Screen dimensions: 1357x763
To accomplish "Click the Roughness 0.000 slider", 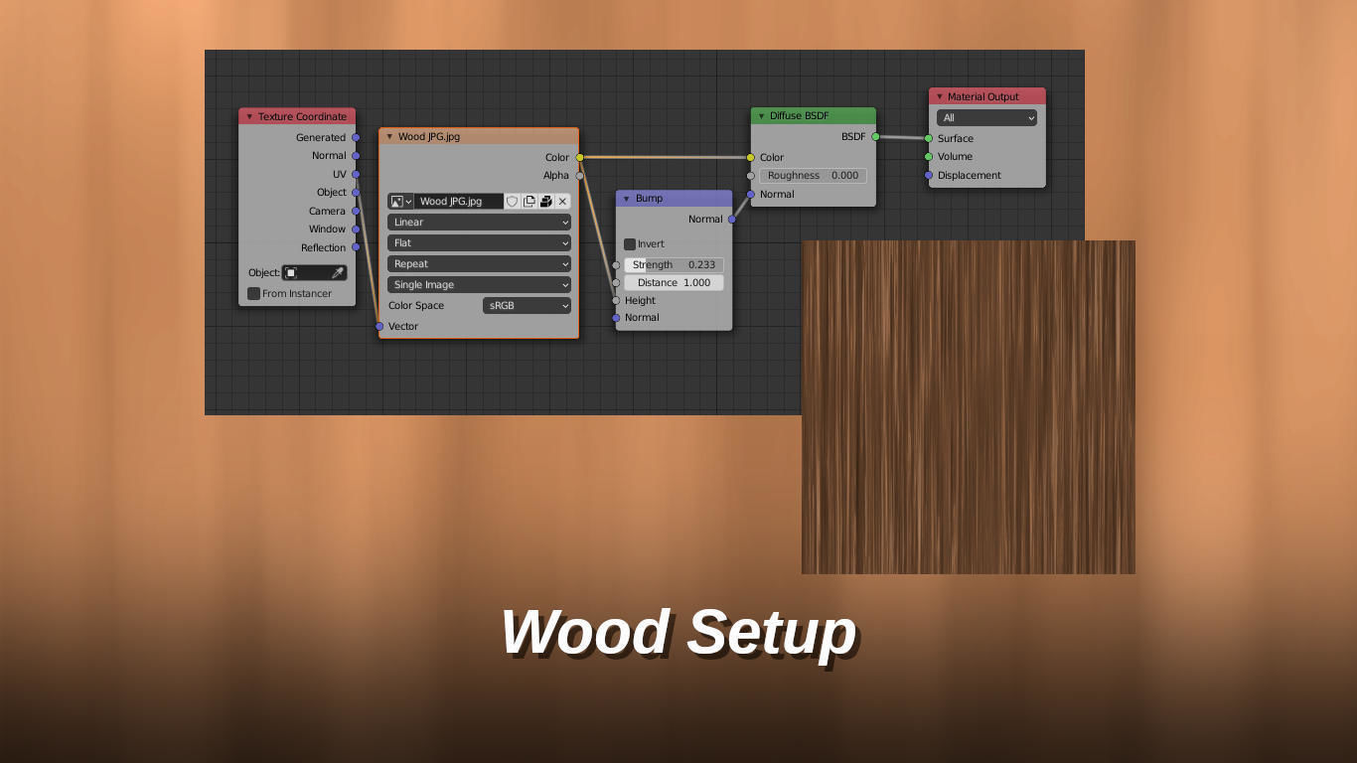I will click(x=813, y=176).
